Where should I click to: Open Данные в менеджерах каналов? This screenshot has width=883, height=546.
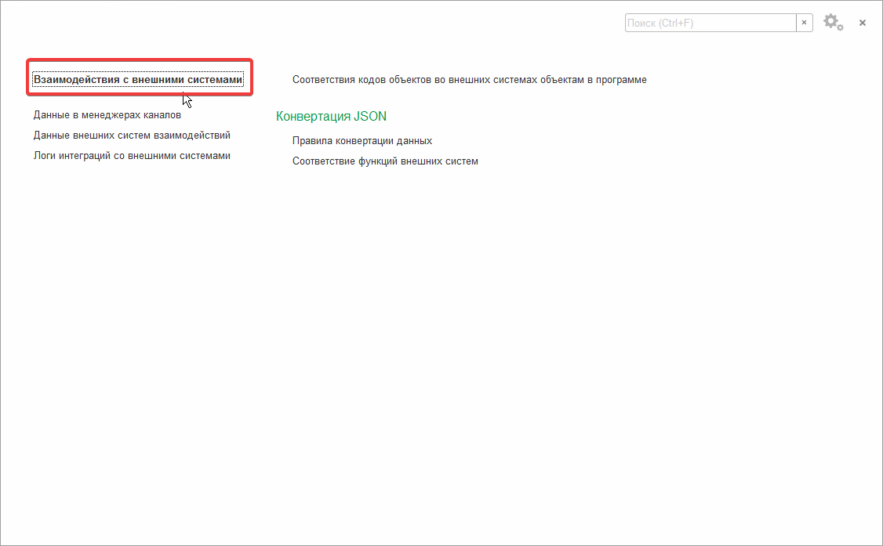pos(107,114)
